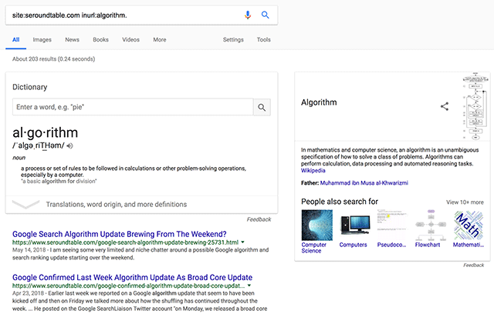The width and height of the screenshot is (494, 314).
Task: Follow the Wikipedia link in Algorithm panel
Action: coord(313,171)
